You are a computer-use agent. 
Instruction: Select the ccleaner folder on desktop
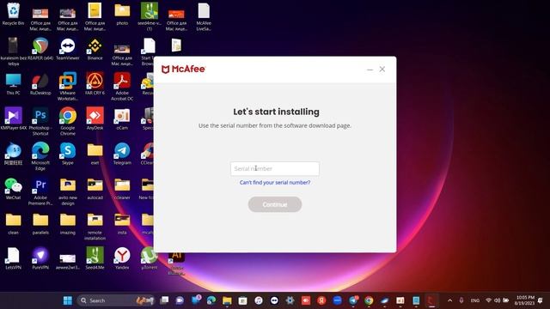[122, 189]
